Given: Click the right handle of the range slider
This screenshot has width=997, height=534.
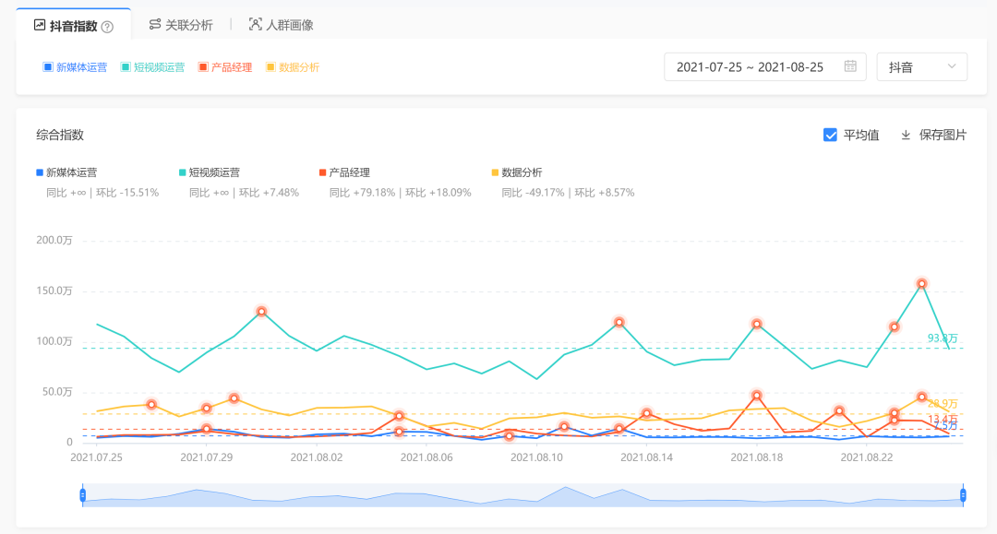Looking at the screenshot, I should point(963,494).
